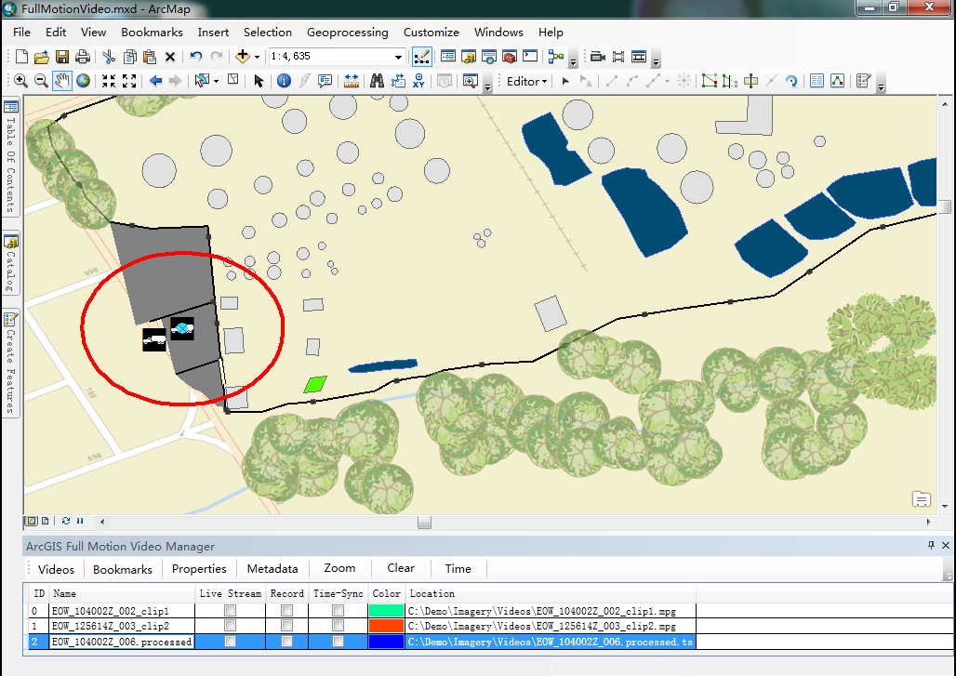Screen dimensions: 956x676
Task: Click the Go To XY icon
Action: (418, 81)
